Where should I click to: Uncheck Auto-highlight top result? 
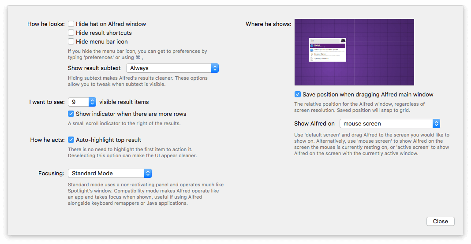pos(71,140)
